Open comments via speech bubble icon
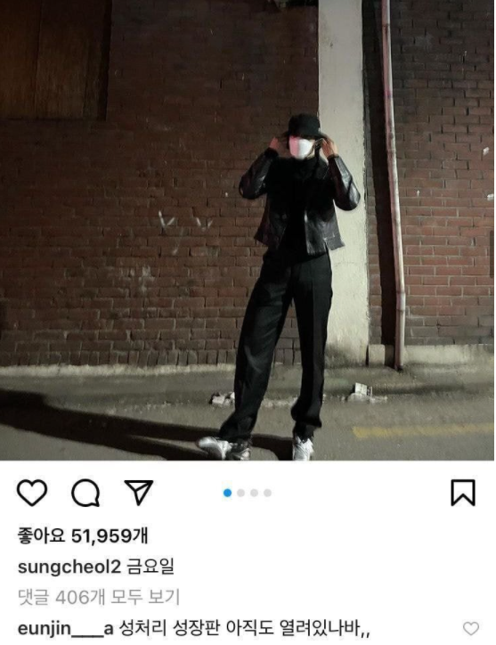Viewport: 496px width, 645px height. click(85, 493)
